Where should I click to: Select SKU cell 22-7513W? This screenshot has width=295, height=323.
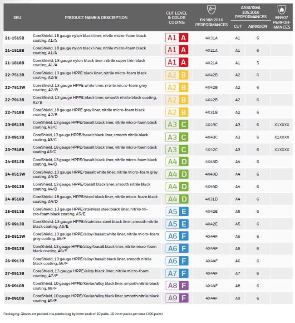(15, 88)
